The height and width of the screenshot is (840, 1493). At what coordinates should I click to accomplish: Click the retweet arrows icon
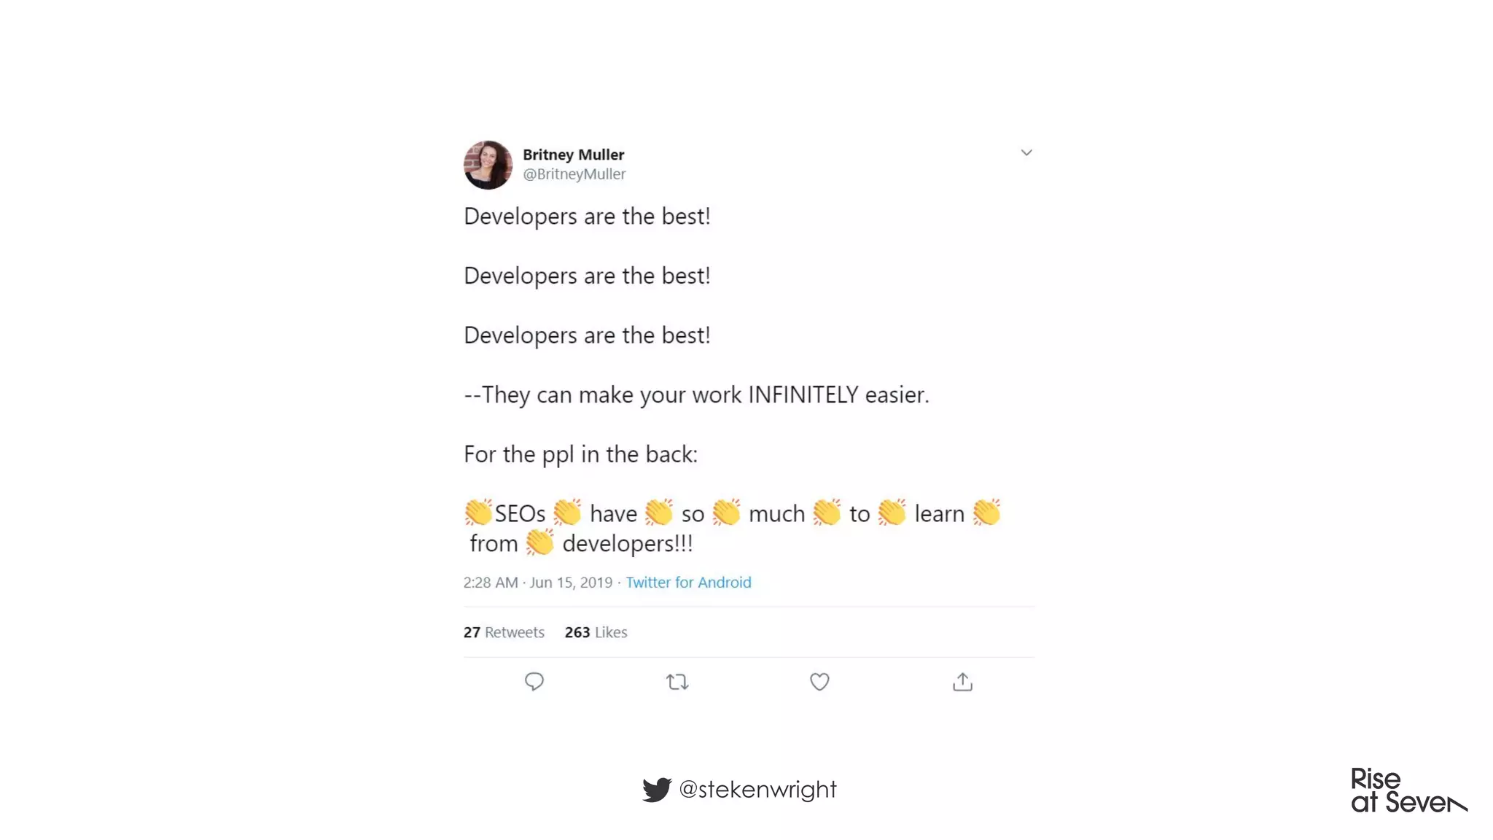pyautogui.click(x=677, y=682)
